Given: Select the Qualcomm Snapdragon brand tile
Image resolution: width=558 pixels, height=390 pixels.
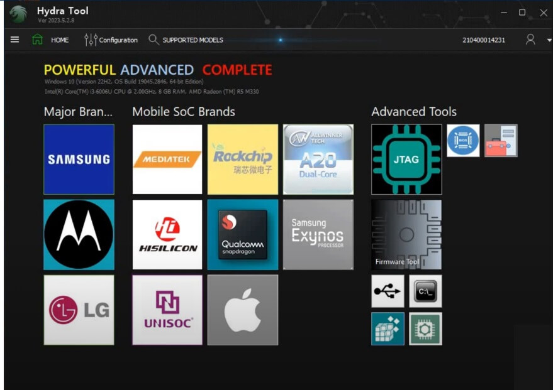Looking at the screenshot, I should pos(242,234).
